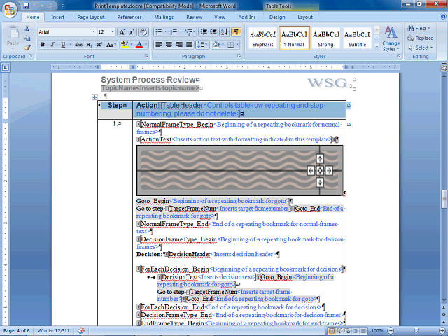Toggle Strikethrough formatting
This screenshot has height=336, width=448.
78,45
